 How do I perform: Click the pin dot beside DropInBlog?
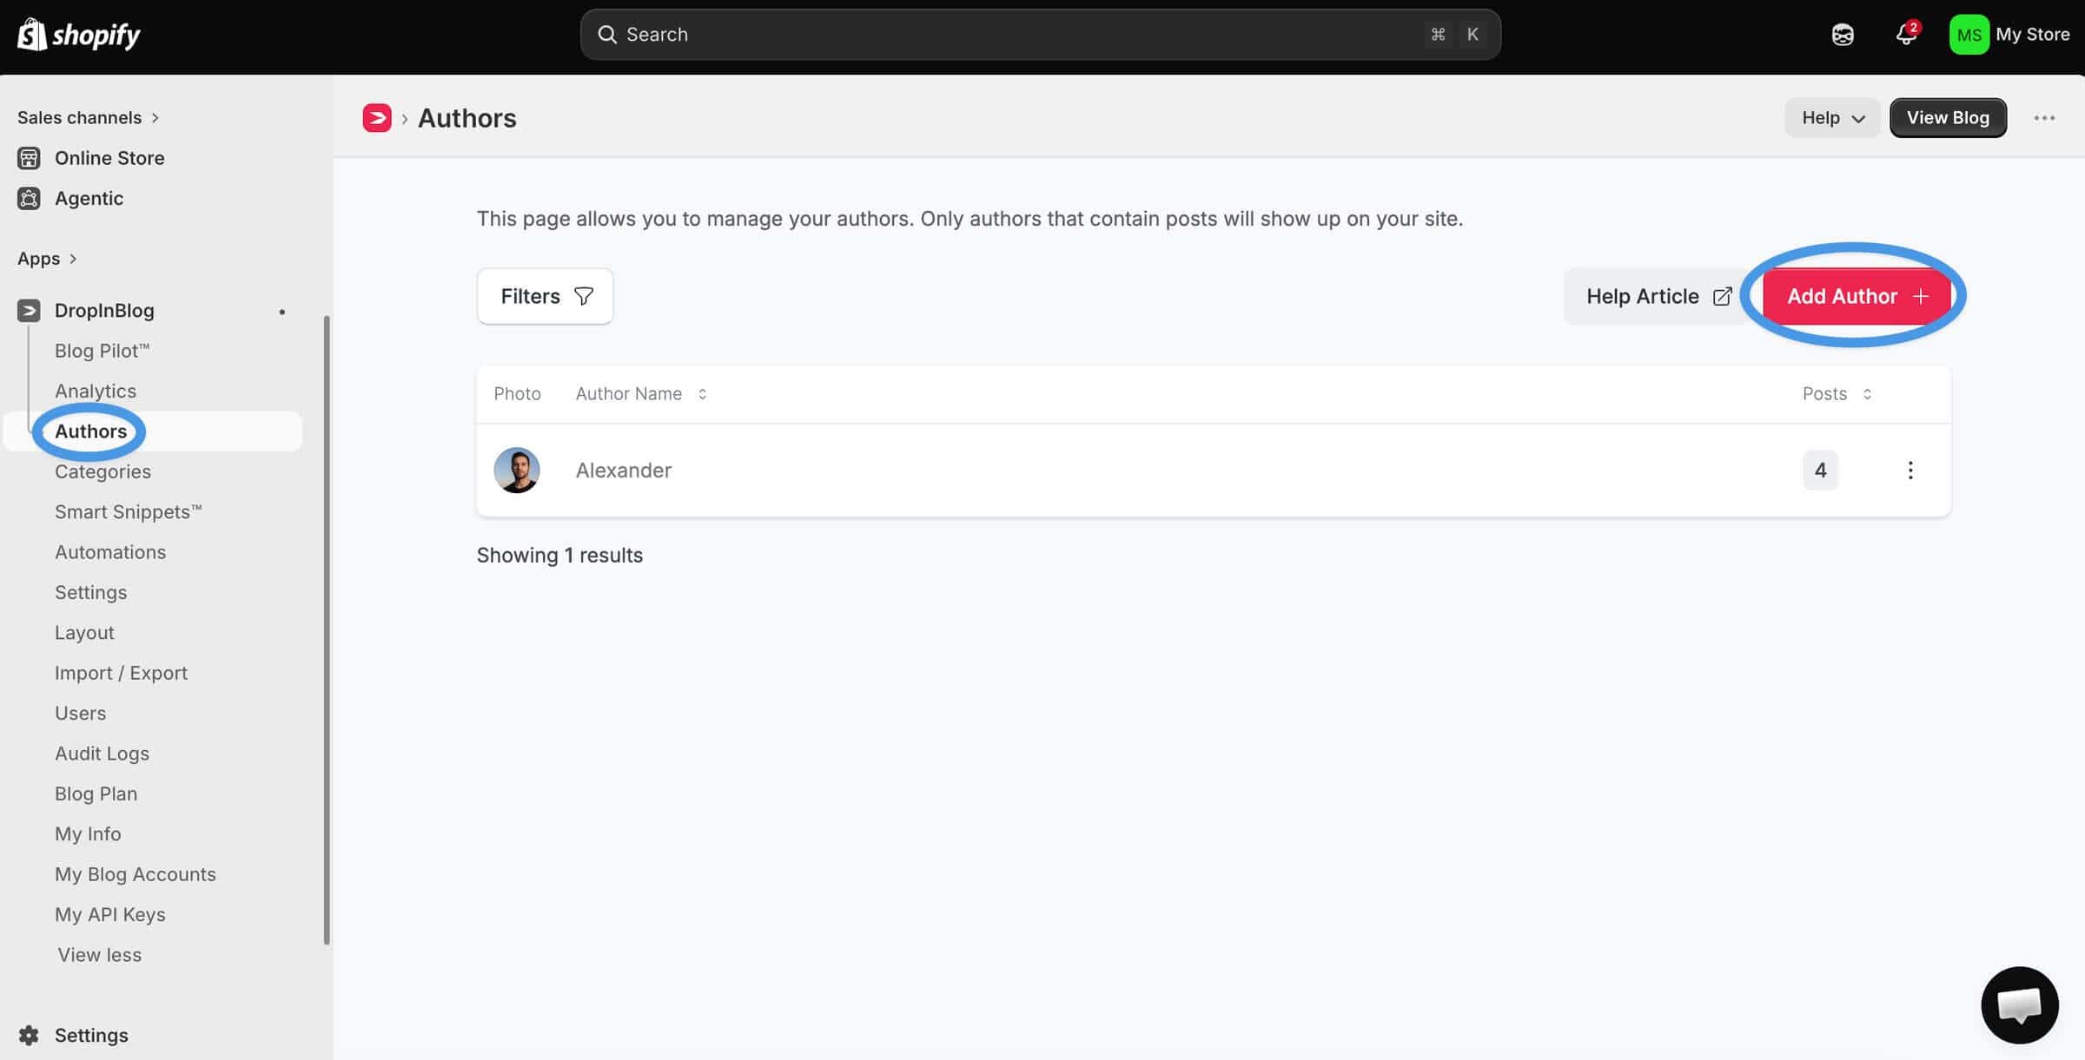click(x=281, y=312)
